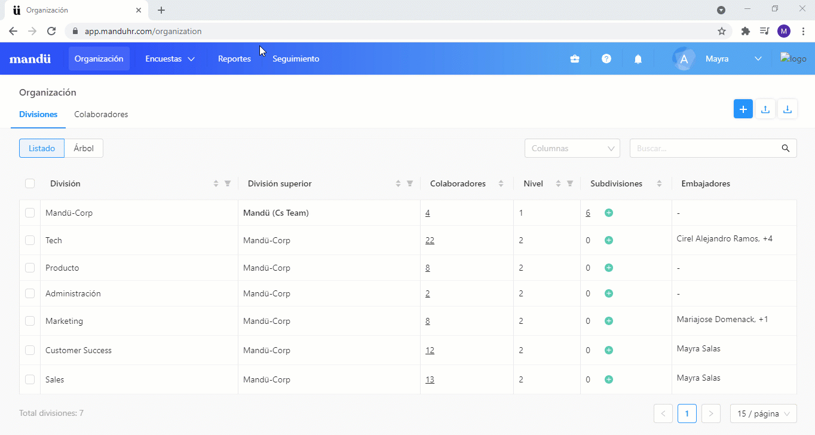This screenshot has height=435, width=815.
Task: Click the mandü logo in header
Action: tap(30, 59)
